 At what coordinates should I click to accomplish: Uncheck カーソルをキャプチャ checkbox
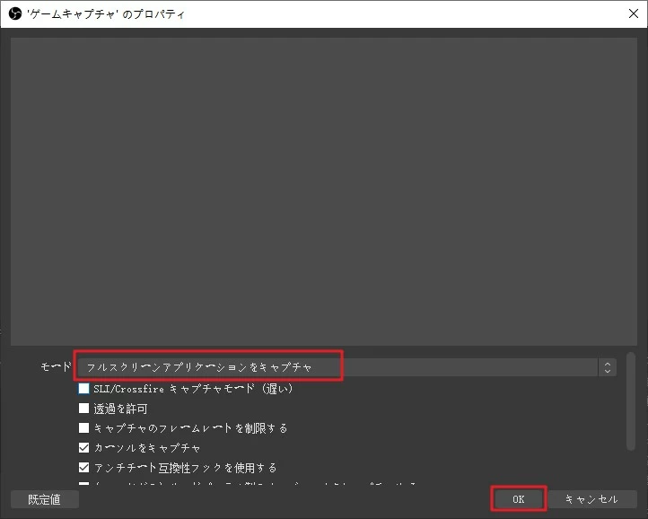tap(83, 448)
